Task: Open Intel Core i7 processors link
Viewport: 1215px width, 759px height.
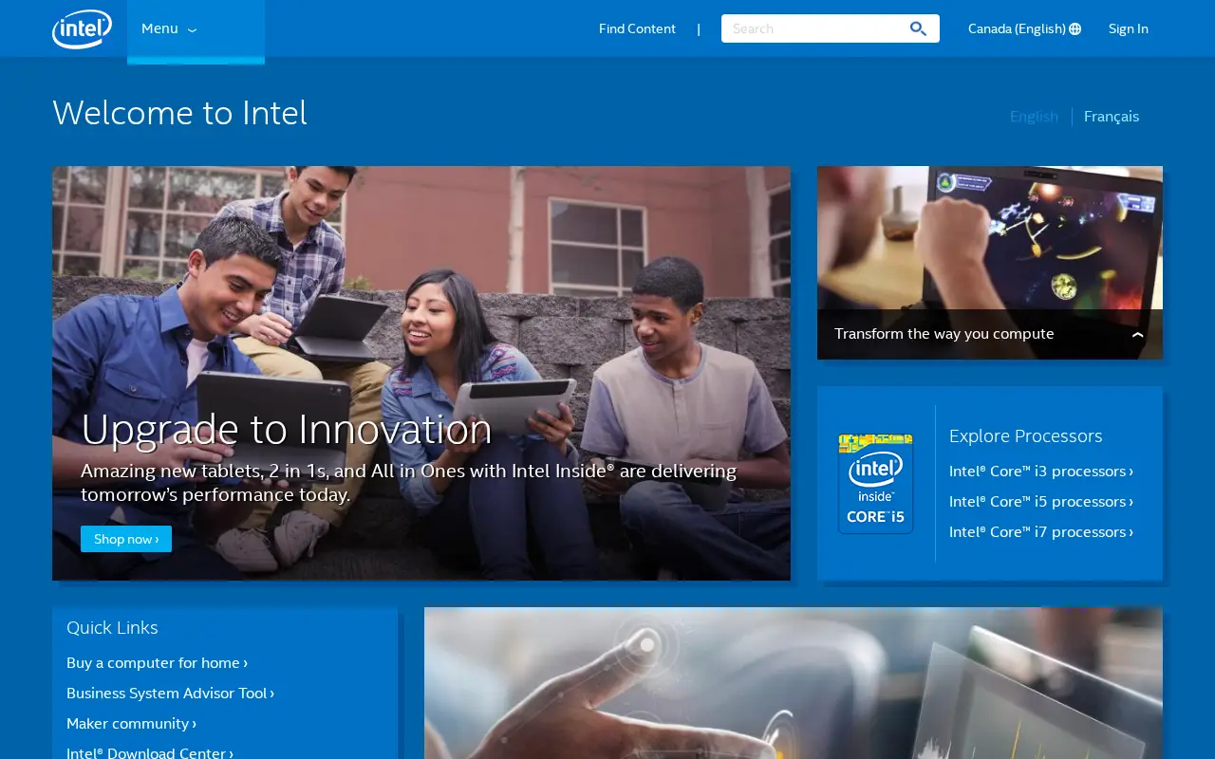Action: coord(1041,532)
